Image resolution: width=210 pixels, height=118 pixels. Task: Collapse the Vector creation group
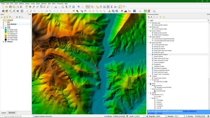pos(148,31)
